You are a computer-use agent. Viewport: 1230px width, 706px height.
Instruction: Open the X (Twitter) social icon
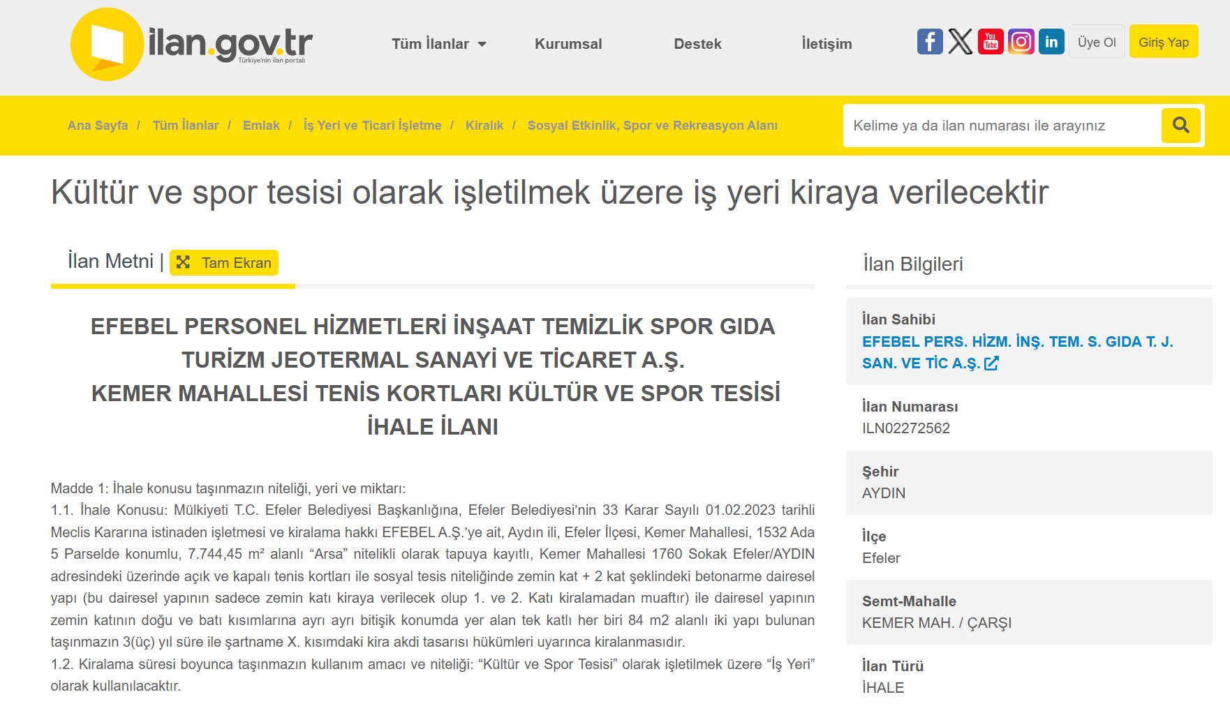tap(961, 42)
